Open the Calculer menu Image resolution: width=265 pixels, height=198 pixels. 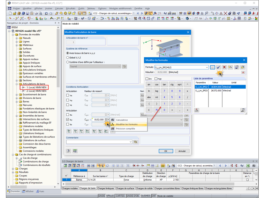click(59, 8)
